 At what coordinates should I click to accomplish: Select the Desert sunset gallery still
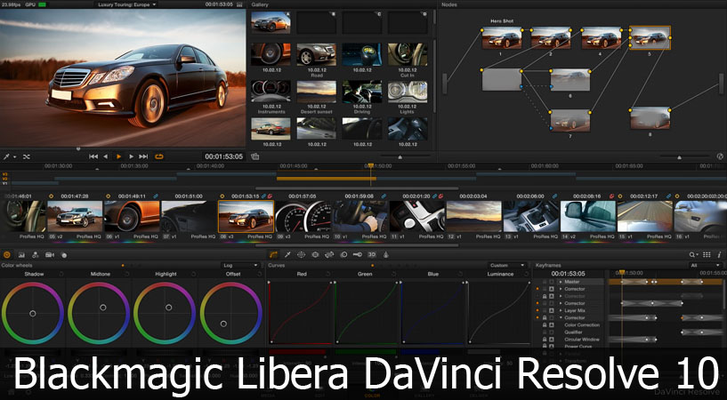(316, 92)
